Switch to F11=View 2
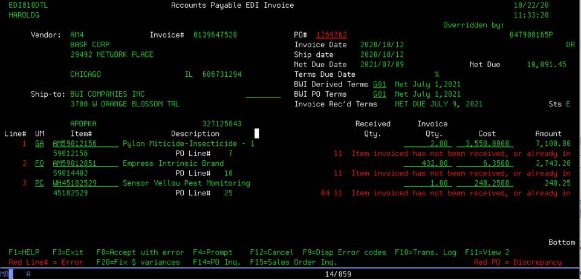The width and height of the screenshot is (581, 280). (487, 252)
